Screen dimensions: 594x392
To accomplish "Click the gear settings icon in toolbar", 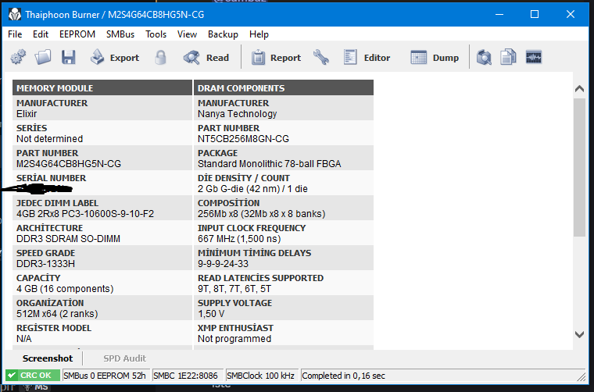I will [x=18, y=57].
